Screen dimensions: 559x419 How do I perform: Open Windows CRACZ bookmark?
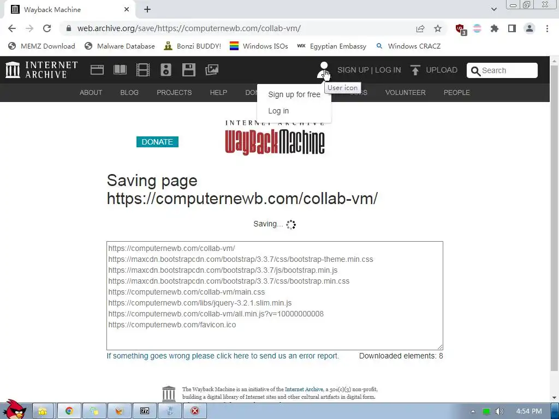[408, 46]
